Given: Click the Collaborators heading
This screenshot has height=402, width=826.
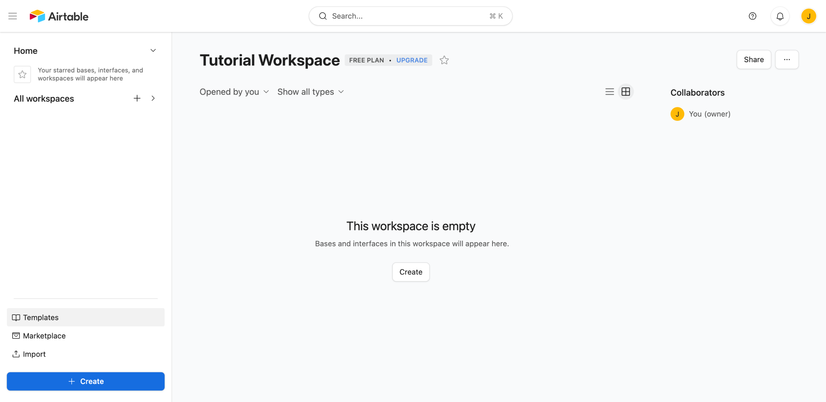Looking at the screenshot, I should pyautogui.click(x=697, y=93).
